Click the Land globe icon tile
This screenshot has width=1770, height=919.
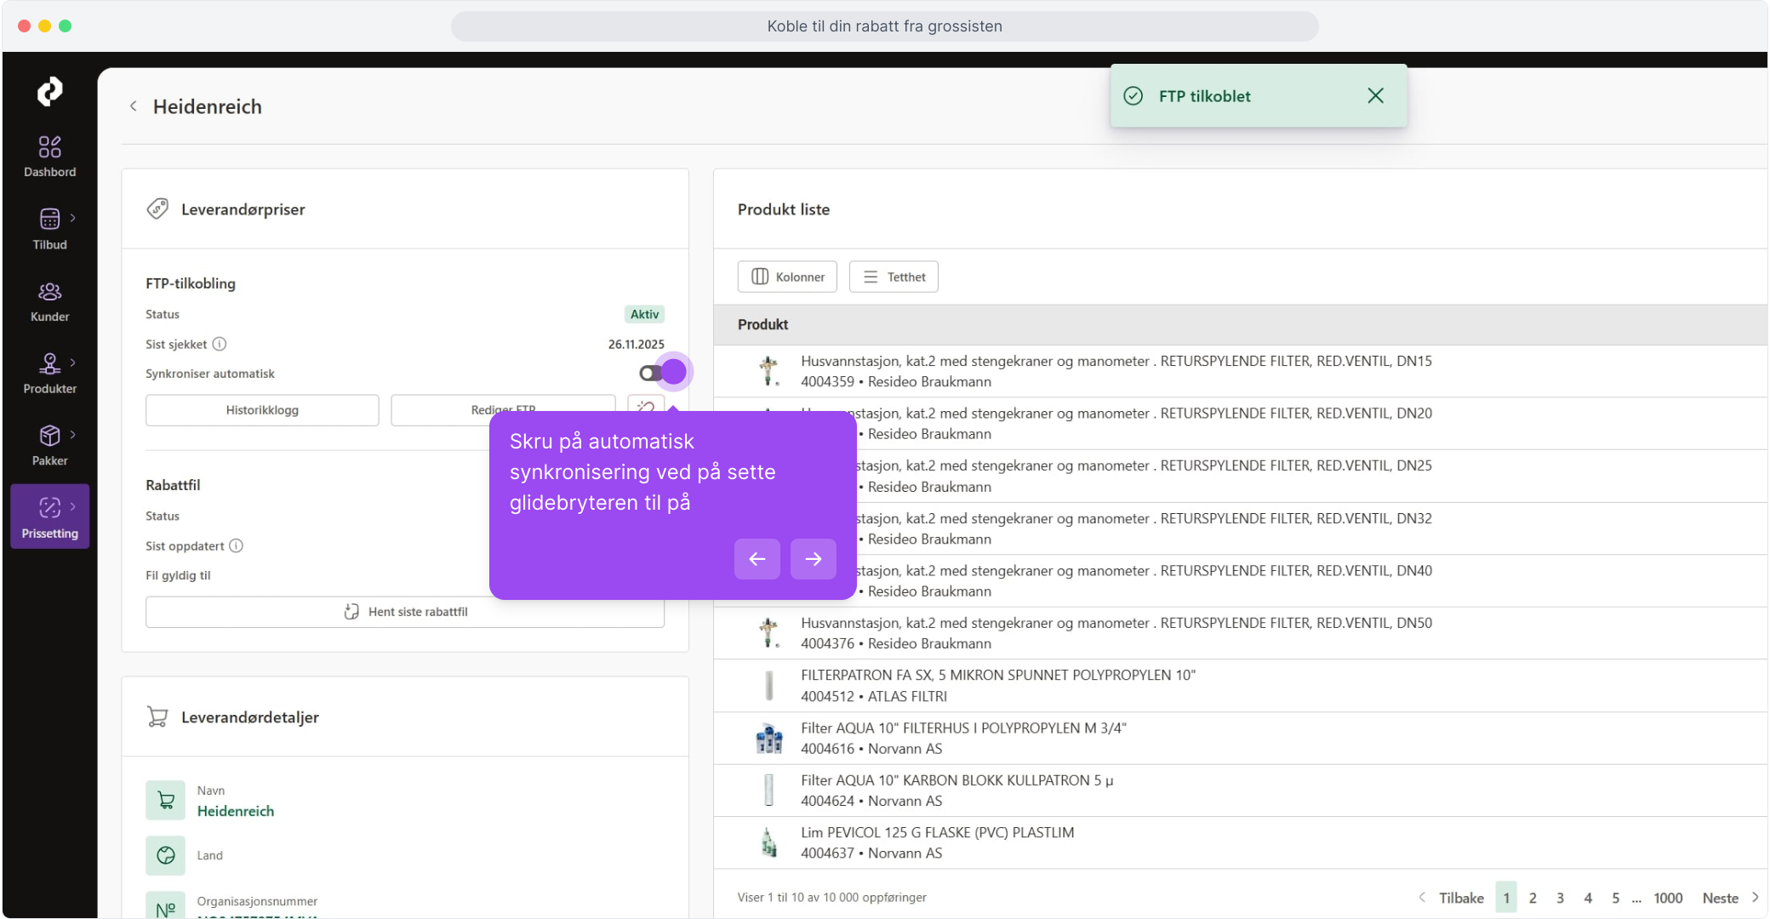tap(165, 855)
